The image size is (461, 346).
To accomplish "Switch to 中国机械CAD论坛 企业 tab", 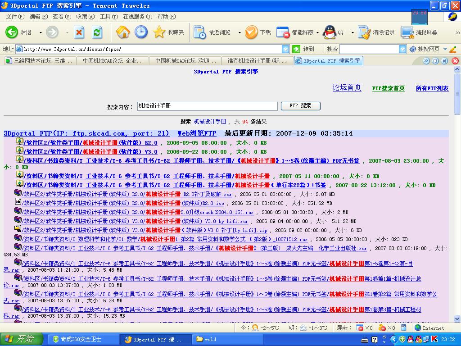I will click(x=113, y=61).
